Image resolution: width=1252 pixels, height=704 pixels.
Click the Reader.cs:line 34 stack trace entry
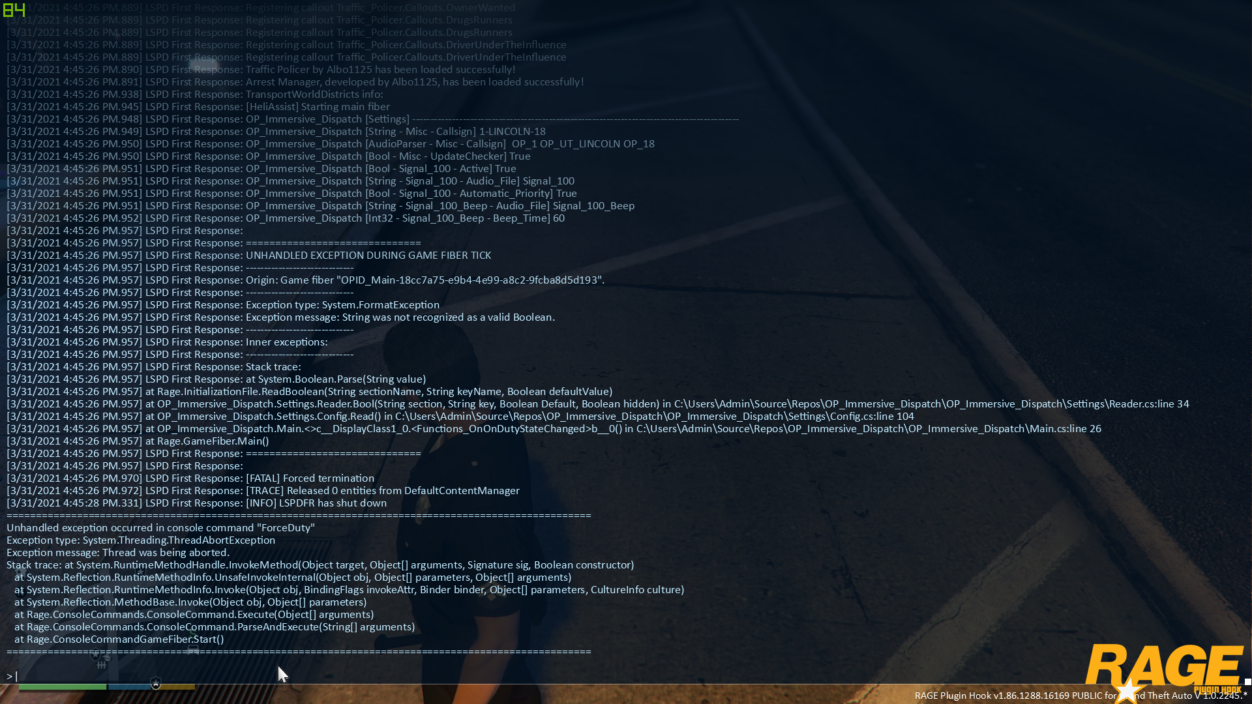click(x=1149, y=404)
